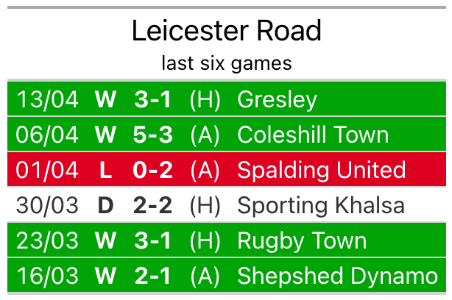Click the 23/03 match date
This screenshot has height=300, width=452.
[x=47, y=240]
